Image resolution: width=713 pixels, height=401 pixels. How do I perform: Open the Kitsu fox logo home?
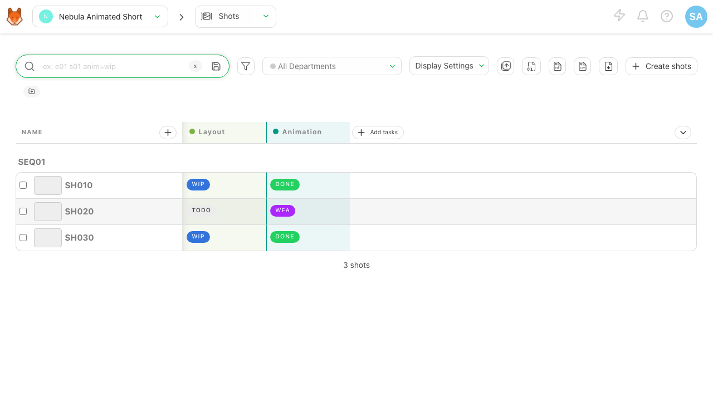point(14,17)
